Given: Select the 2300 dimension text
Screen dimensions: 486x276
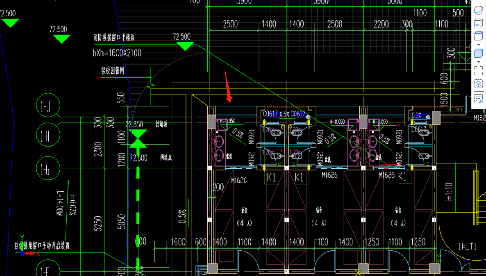Looking at the screenshot, I should point(99,149).
